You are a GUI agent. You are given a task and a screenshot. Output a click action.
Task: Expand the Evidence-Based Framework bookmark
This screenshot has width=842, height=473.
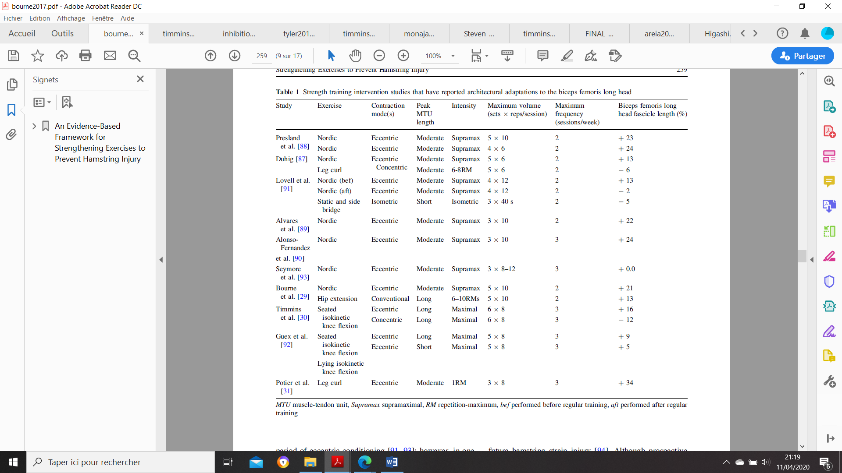[34, 126]
